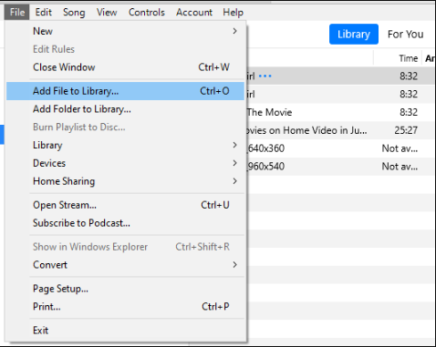Expand the New submenu
The width and height of the screenshot is (436, 347).
coord(125,31)
